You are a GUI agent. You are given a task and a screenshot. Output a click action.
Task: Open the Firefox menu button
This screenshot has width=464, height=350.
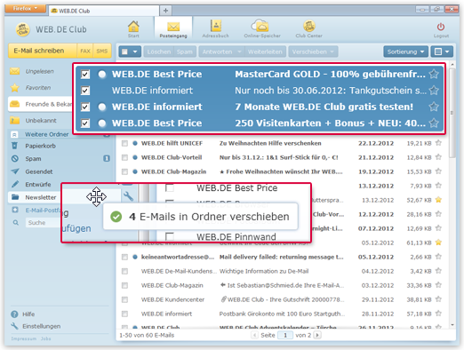coord(25,8)
